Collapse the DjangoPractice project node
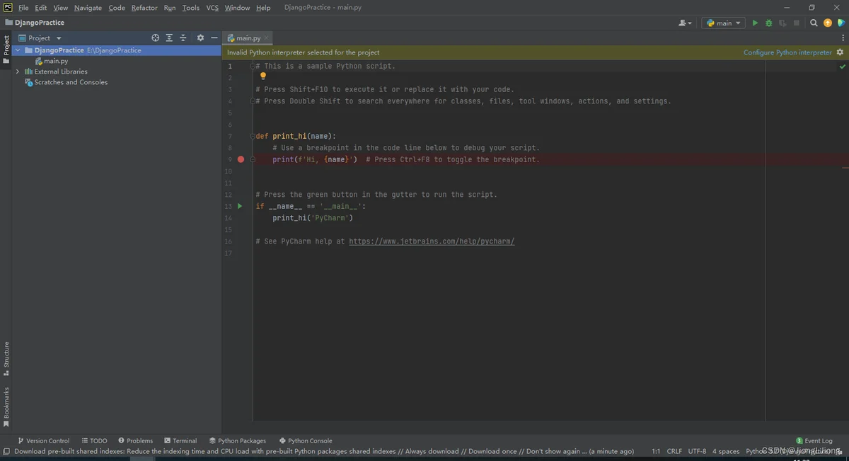The image size is (849, 461). tap(18, 50)
